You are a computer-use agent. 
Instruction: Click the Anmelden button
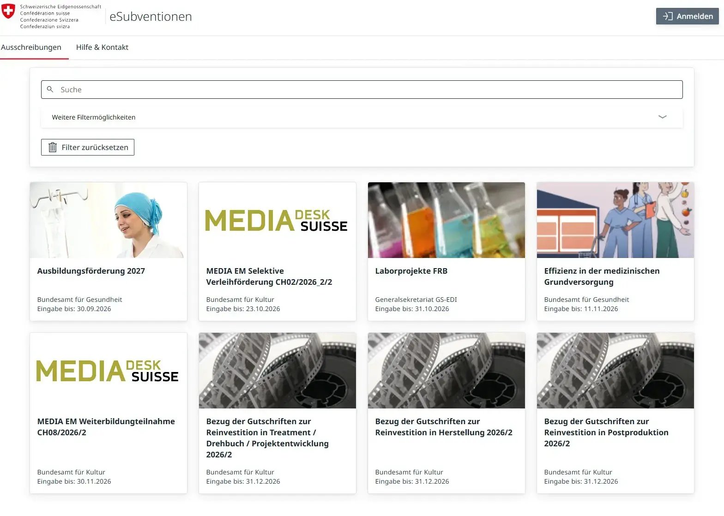tap(688, 16)
